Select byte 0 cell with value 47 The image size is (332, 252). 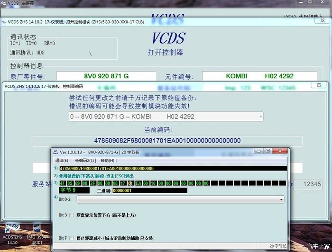pyautogui.click(x=62, y=183)
